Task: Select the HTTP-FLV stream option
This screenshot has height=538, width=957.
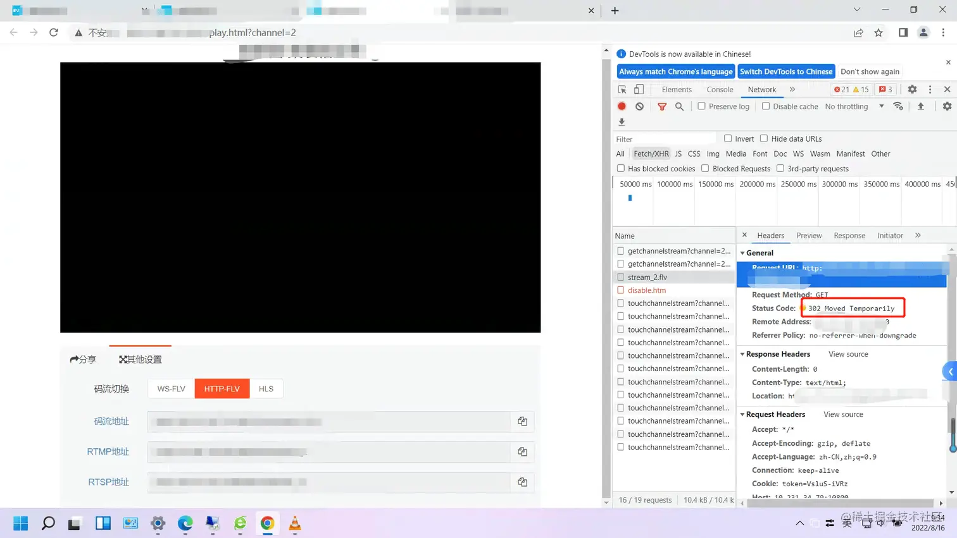Action: point(222,389)
